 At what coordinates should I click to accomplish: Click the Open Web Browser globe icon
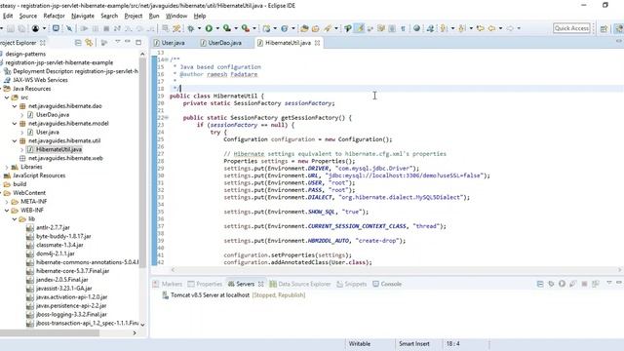tap(416, 28)
